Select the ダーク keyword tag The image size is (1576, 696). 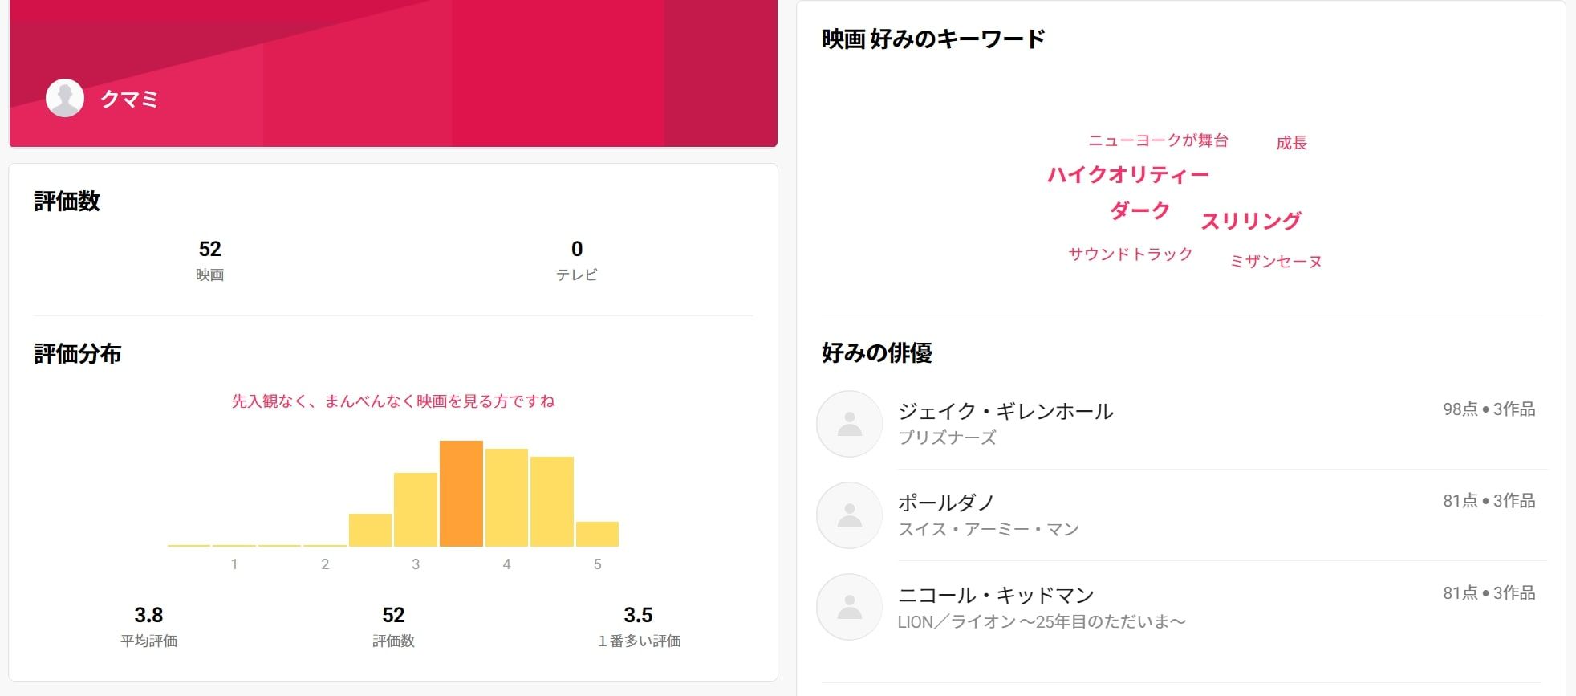tap(1139, 211)
